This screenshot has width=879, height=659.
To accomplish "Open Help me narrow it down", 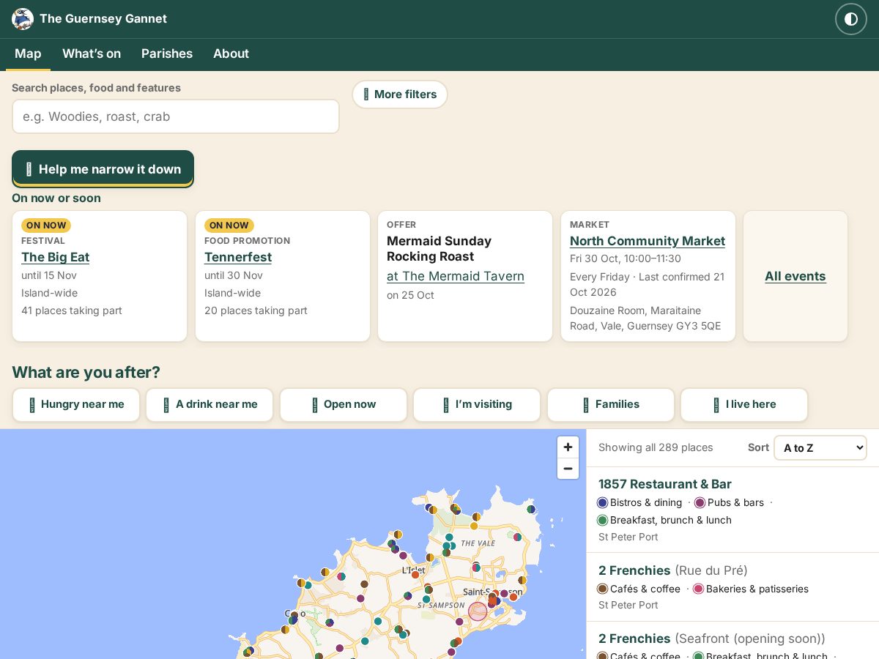I will pos(103,169).
